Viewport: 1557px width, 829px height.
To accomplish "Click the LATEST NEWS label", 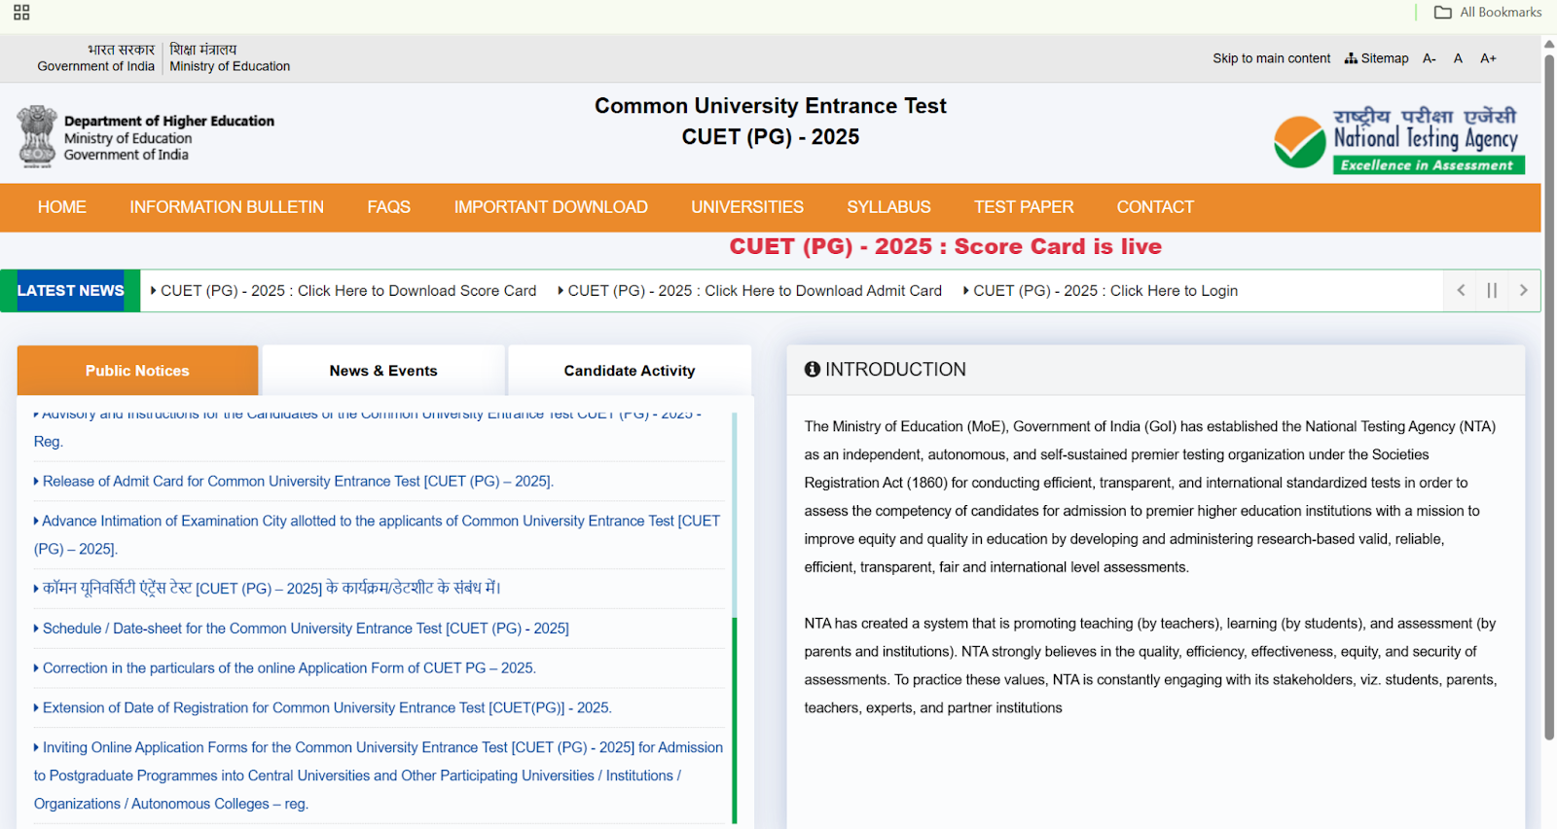I will [70, 291].
